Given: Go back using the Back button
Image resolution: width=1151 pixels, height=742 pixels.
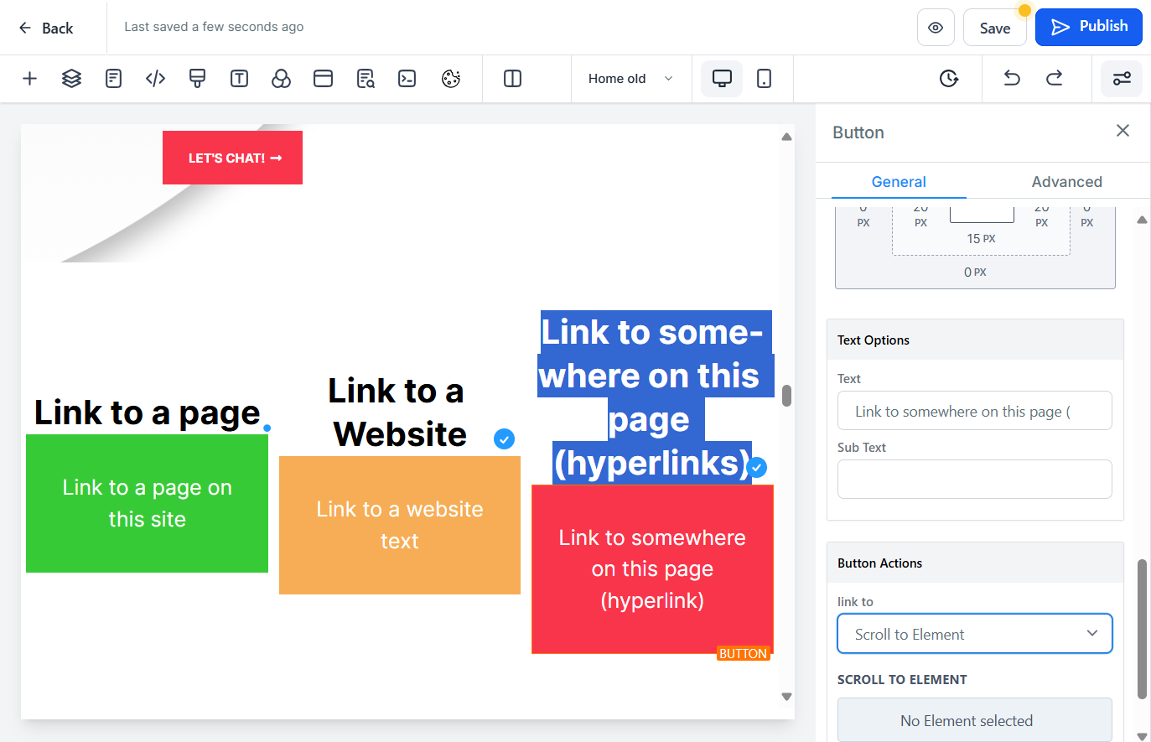Looking at the screenshot, I should [46, 28].
